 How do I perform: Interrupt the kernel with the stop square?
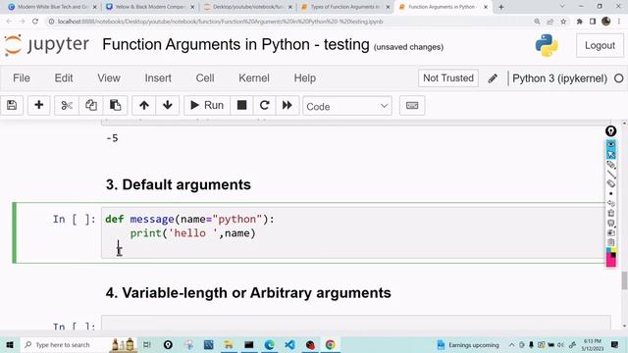[241, 105]
